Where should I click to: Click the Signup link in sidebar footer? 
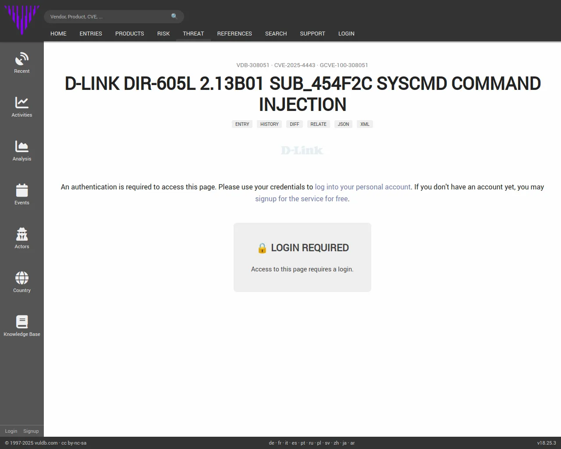click(31, 431)
